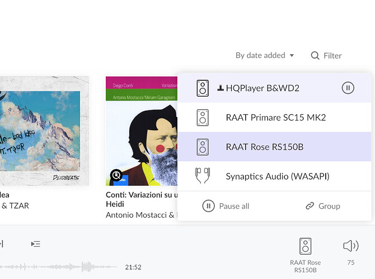This screenshot has width=375, height=279.
Task: Click the speaker icon beside HQPlayer B&WD2
Action: point(203,88)
